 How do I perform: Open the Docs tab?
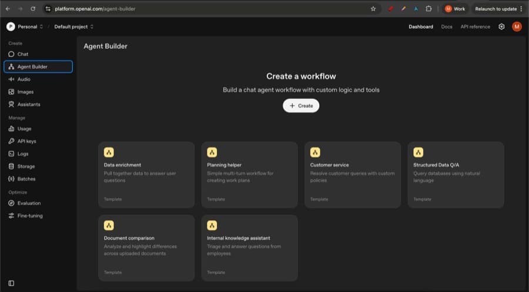447,26
